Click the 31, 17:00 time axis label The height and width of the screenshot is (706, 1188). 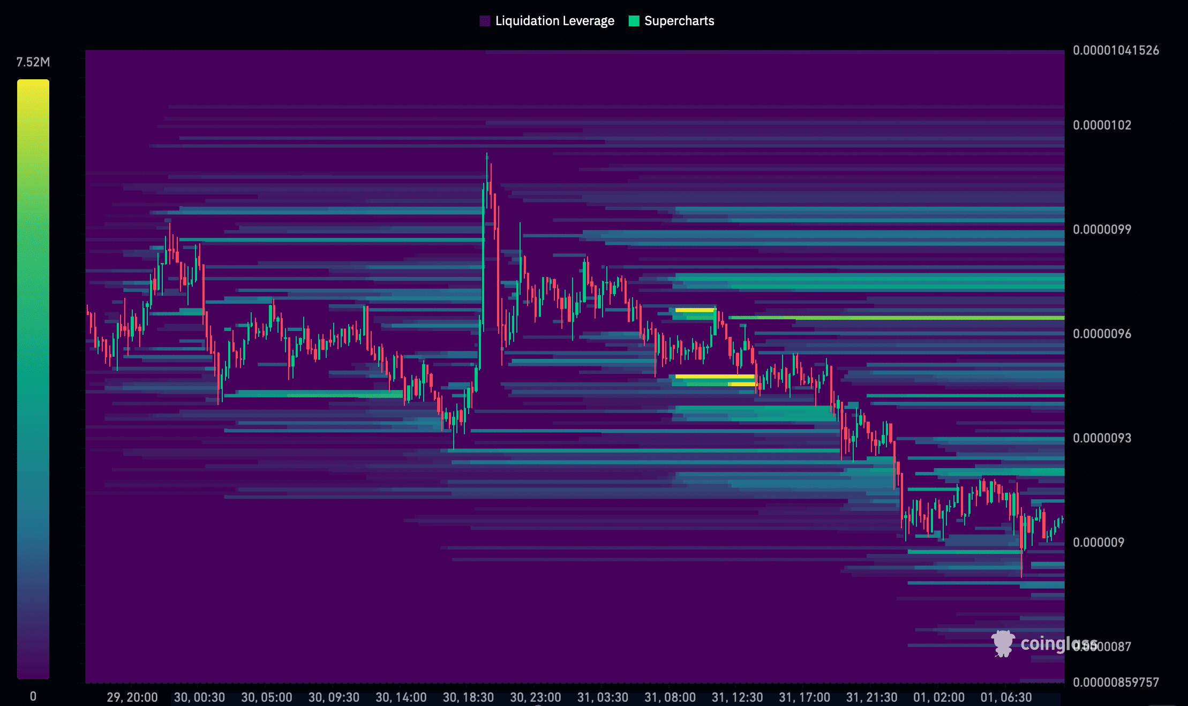pyautogui.click(x=804, y=697)
